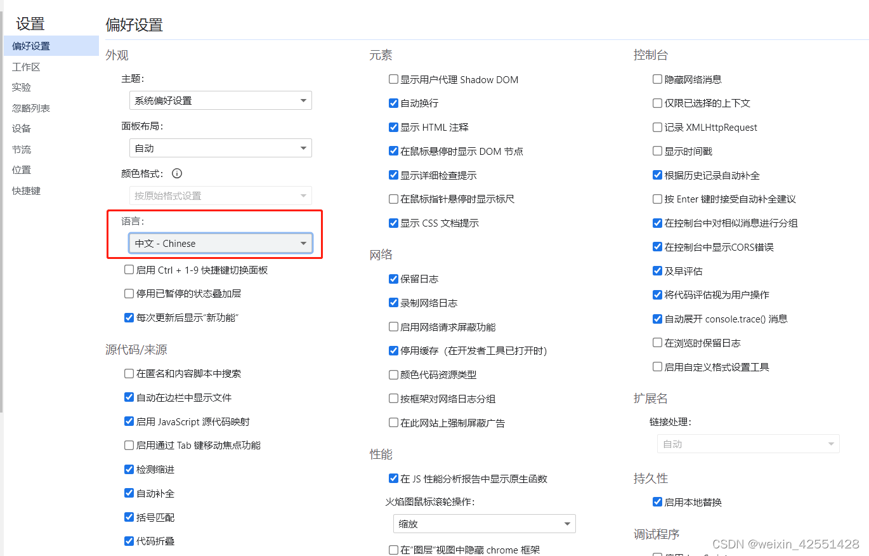The width and height of the screenshot is (869, 556).
Task: Enable 启用 Ctrl + 1-9 快捷键切换面板 checkbox
Action: (x=129, y=270)
